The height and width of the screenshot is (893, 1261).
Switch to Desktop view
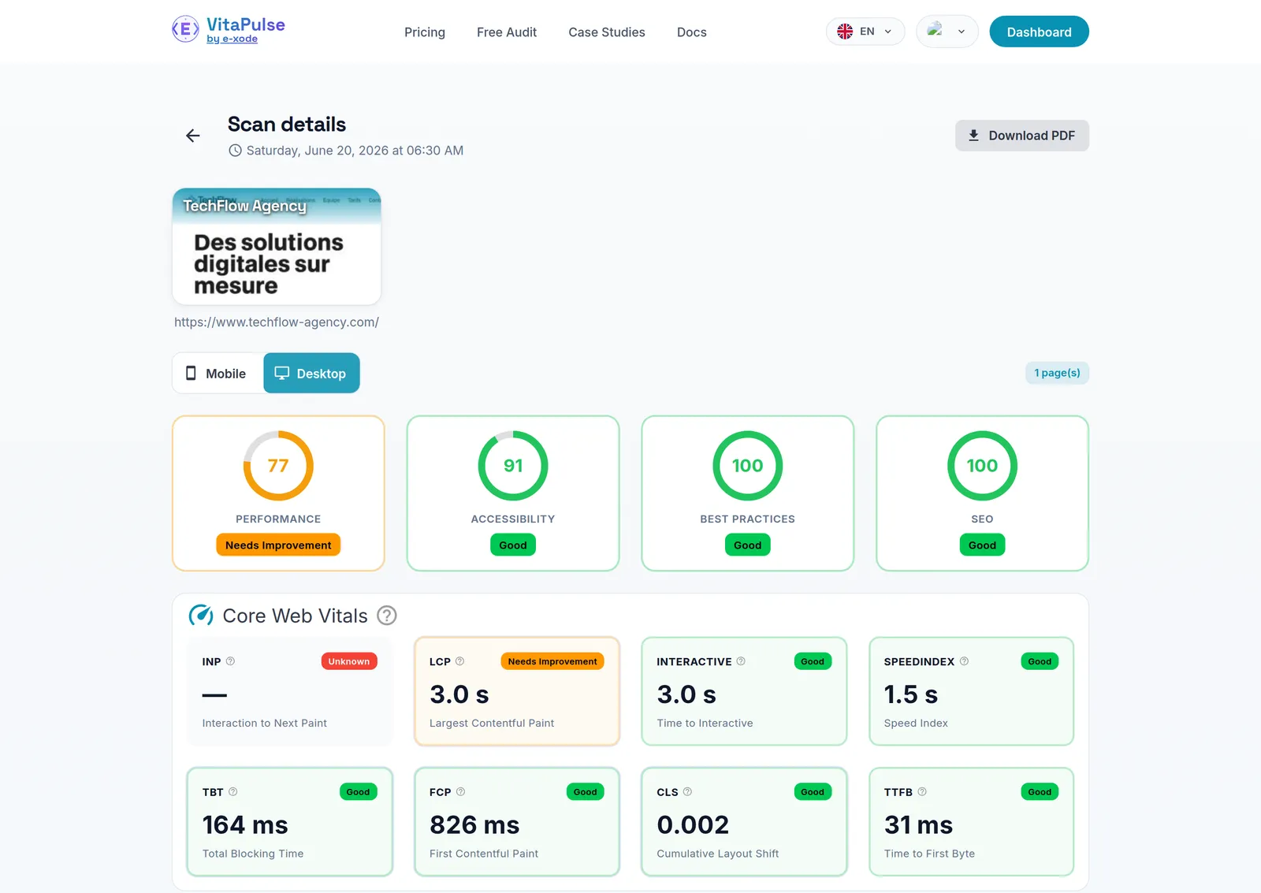[311, 373]
